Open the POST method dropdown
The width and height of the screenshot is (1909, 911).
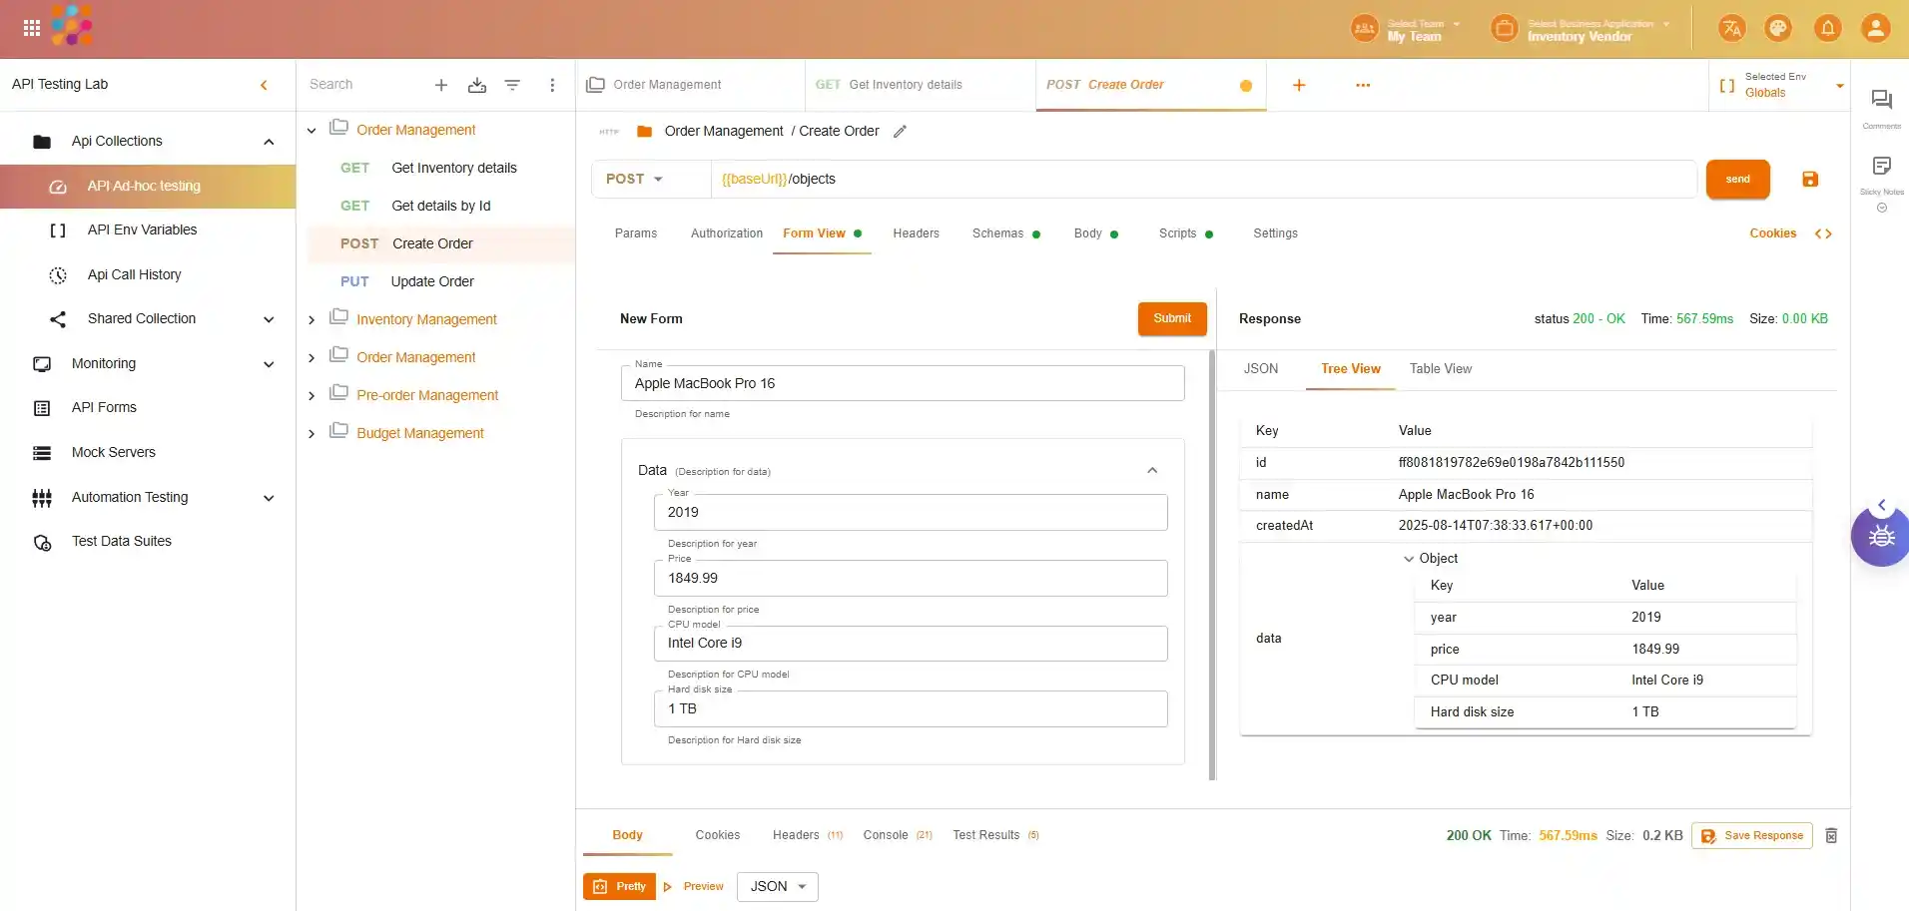635,180
